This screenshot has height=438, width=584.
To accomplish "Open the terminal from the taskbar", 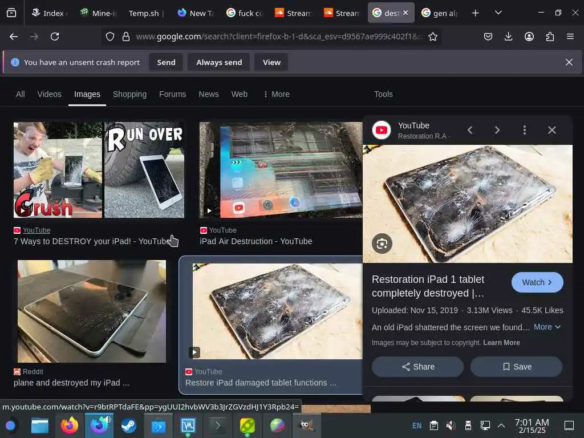I will coord(217,425).
